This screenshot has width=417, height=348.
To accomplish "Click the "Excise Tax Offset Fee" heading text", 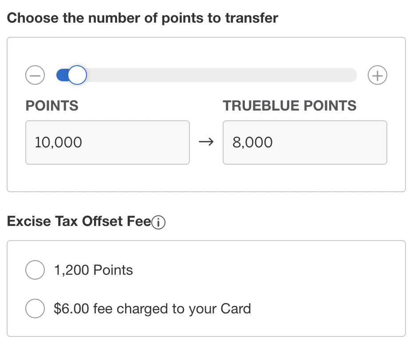I will coord(79,221).
